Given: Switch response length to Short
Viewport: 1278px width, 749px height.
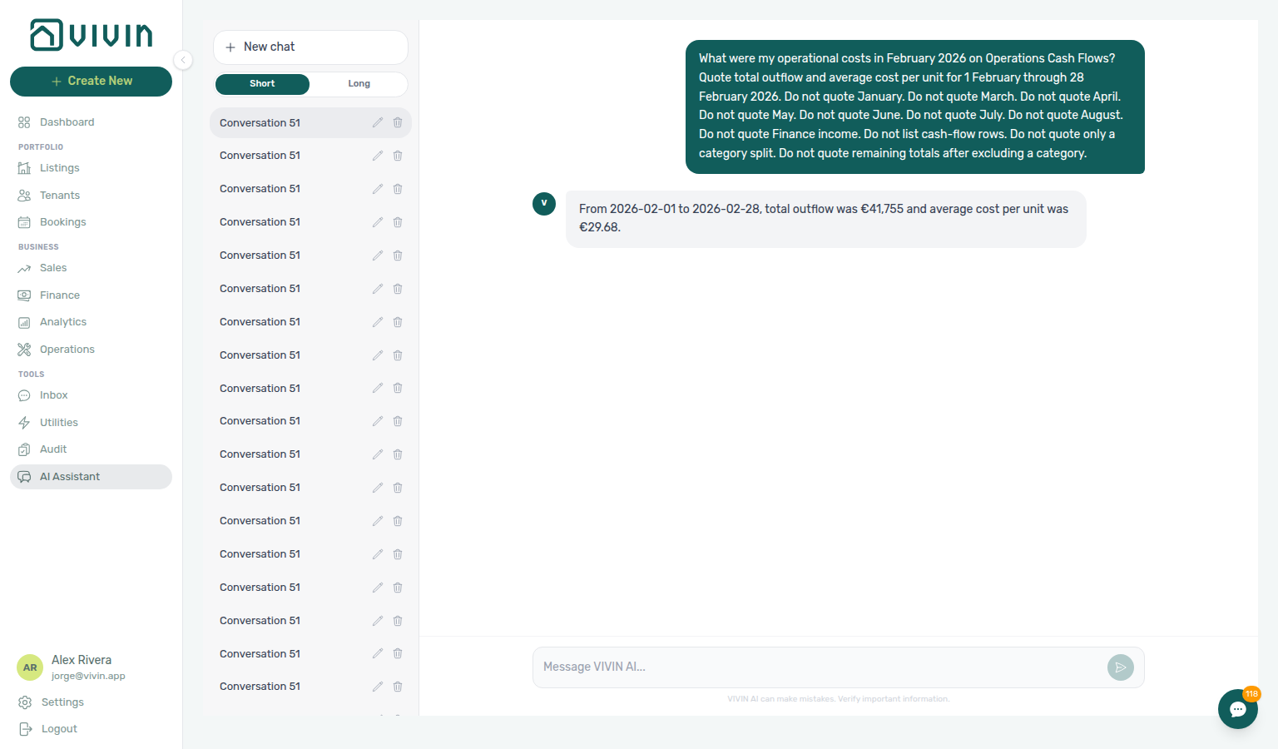Looking at the screenshot, I should pos(262,84).
